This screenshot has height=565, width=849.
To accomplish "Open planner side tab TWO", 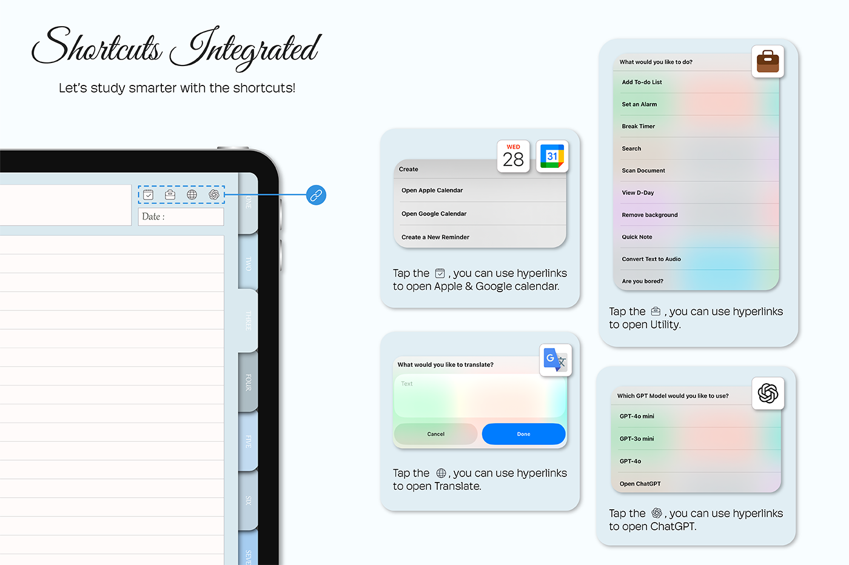I will click(248, 264).
